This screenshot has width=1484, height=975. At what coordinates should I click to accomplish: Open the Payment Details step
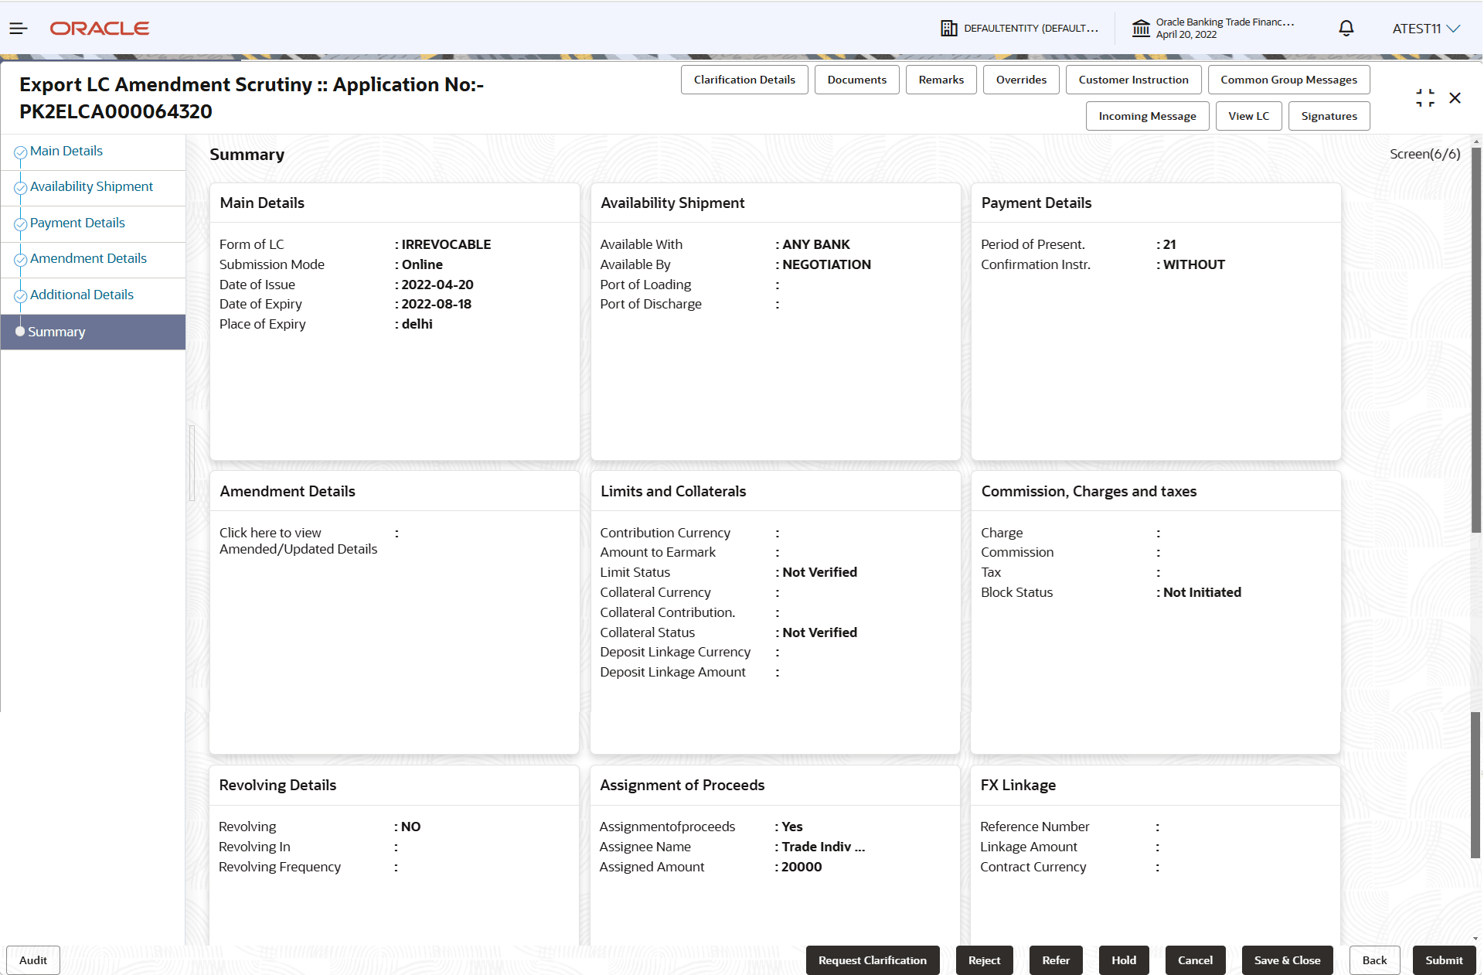(x=77, y=223)
